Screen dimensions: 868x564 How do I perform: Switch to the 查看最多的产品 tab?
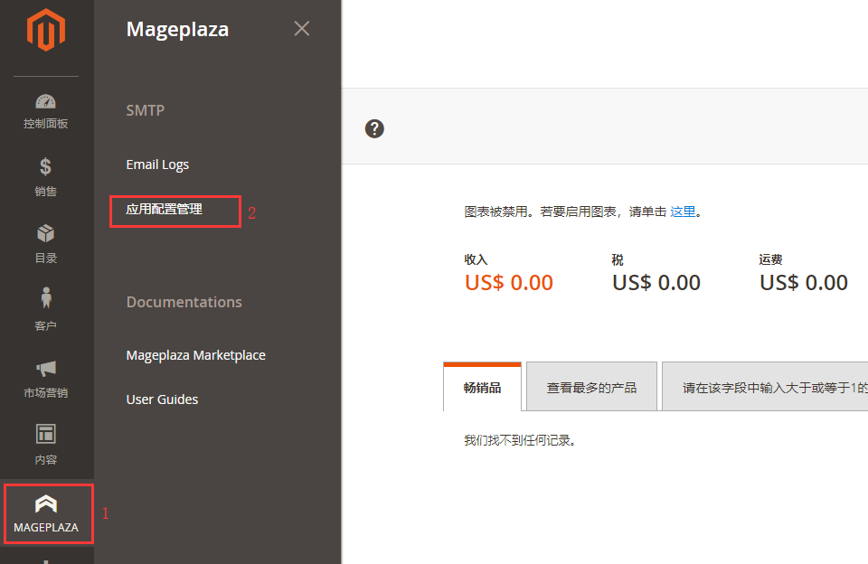click(591, 387)
